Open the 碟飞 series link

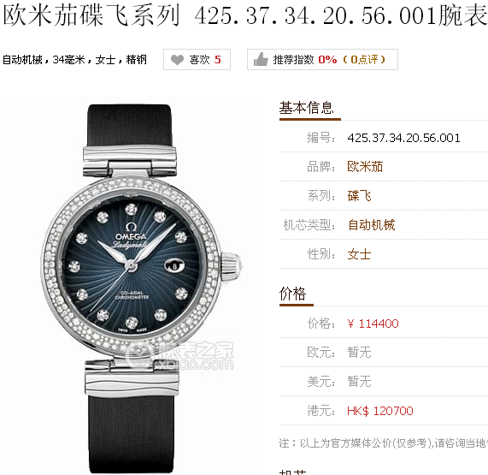pyautogui.click(x=359, y=196)
